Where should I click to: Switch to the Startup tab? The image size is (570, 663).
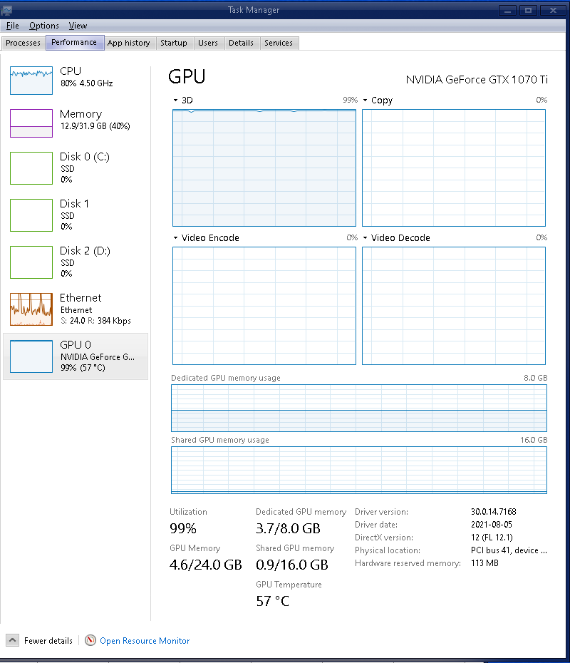click(x=173, y=43)
